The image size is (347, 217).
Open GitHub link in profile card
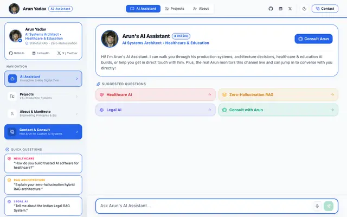(x=17, y=53)
